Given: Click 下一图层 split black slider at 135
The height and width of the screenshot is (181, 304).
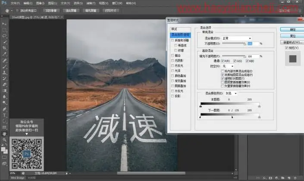Looking at the screenshot, I should [x=232, y=117].
